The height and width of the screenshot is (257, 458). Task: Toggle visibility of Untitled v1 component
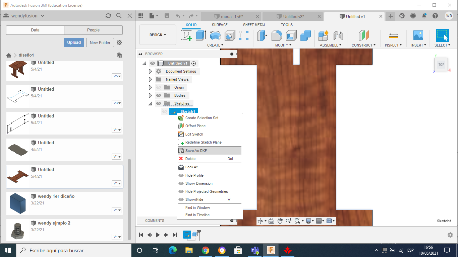(153, 63)
